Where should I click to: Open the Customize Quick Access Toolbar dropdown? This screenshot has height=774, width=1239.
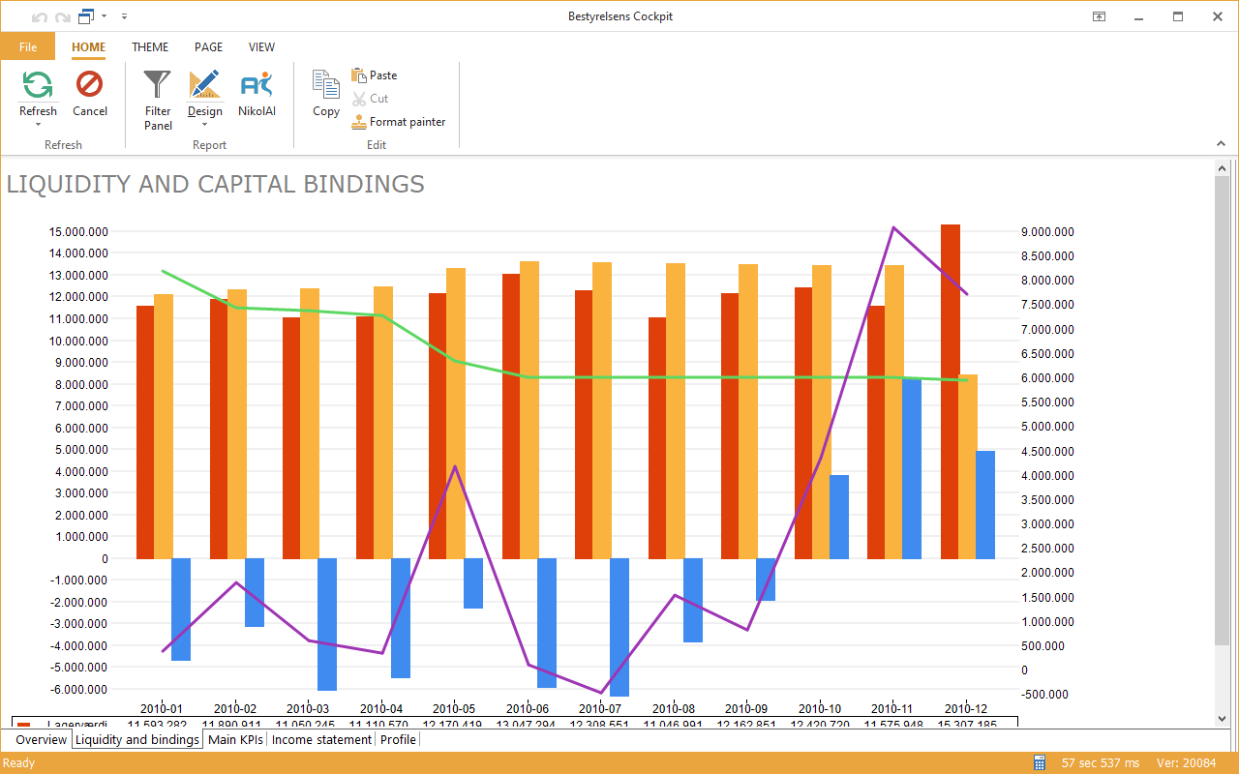click(x=124, y=16)
